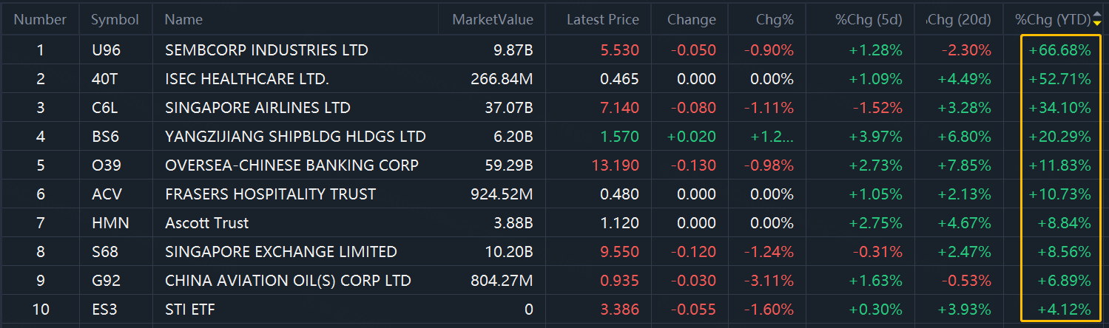This screenshot has width=1109, height=328.
Task: Sort by Latest Price column header
Action: tap(603, 20)
